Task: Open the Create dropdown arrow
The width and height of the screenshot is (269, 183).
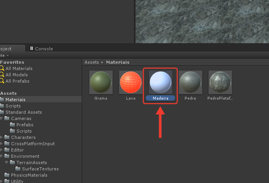Action: (7, 55)
